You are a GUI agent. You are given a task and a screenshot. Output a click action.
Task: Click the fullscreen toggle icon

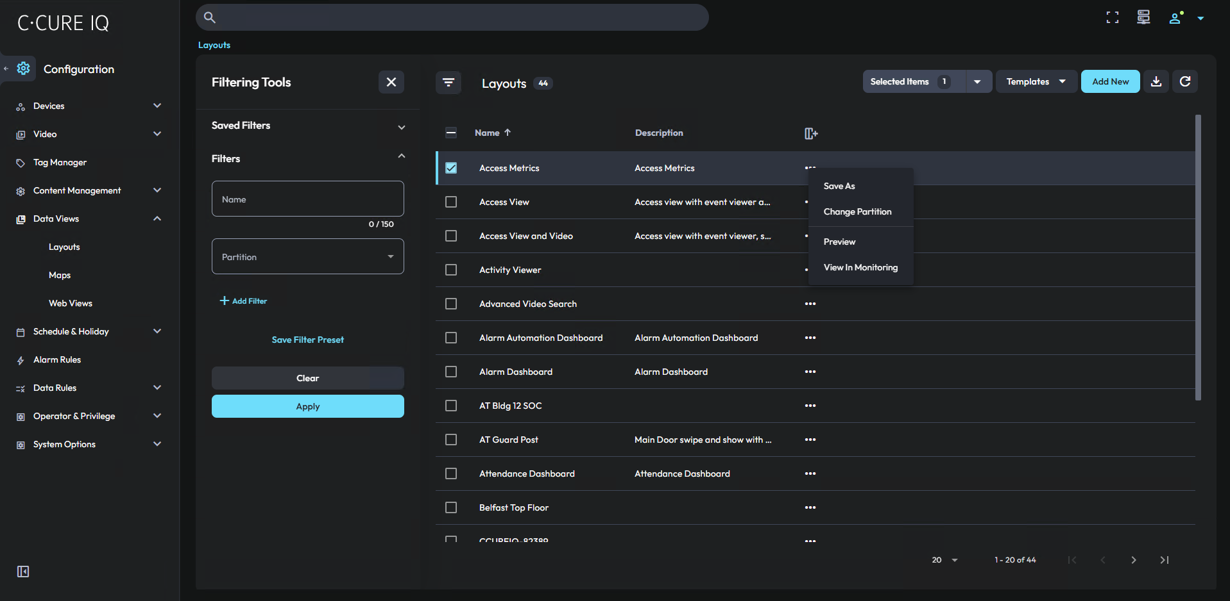(1112, 18)
